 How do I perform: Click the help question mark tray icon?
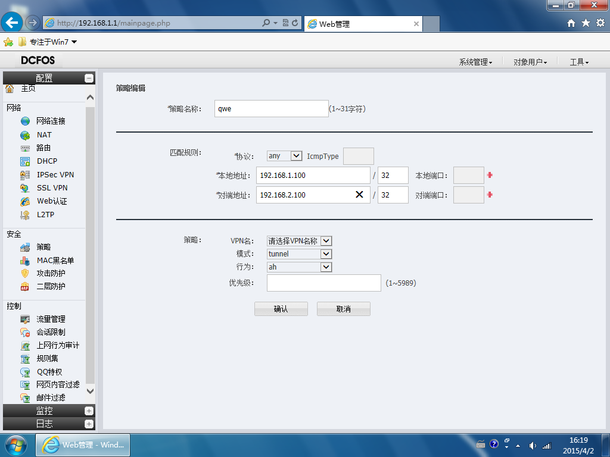point(494,444)
